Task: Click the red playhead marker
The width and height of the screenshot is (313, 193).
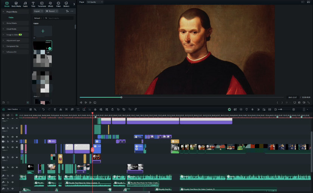Action: [92, 113]
